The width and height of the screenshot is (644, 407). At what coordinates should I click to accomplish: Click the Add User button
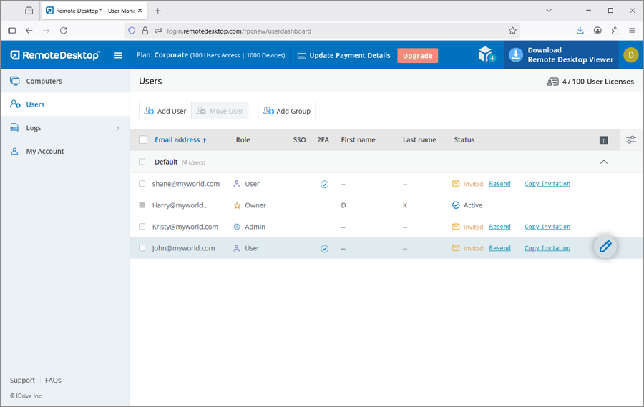(x=165, y=111)
